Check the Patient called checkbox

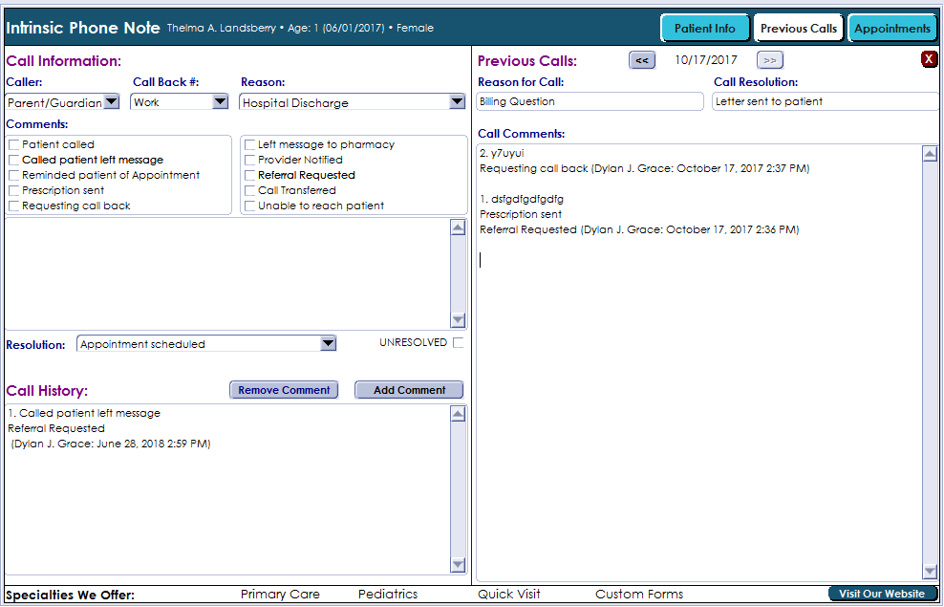point(14,145)
